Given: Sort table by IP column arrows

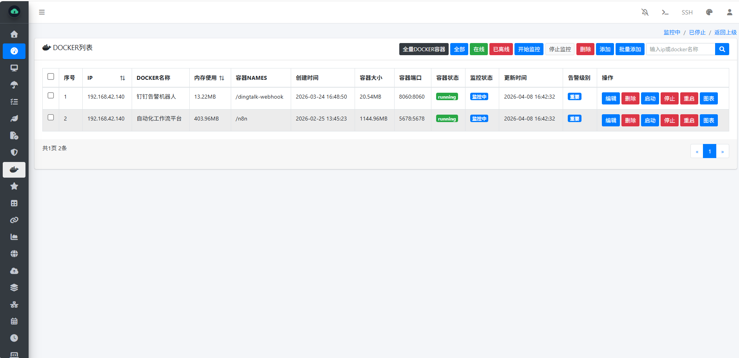Looking at the screenshot, I should [x=122, y=78].
